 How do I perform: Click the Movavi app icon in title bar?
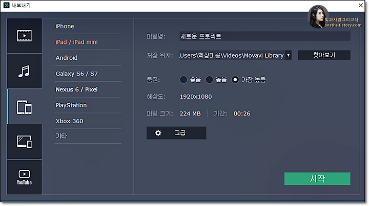point(6,5)
